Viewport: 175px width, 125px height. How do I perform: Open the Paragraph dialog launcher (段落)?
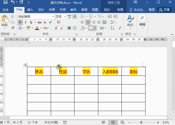(x=122, y=34)
